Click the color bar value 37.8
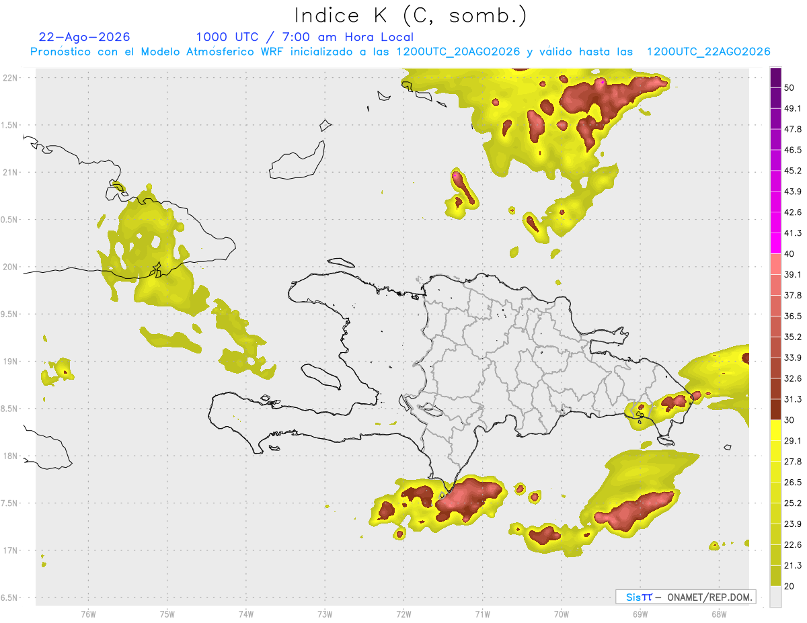This screenshot has width=807, height=623. (x=792, y=295)
